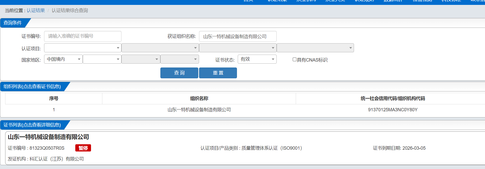Viewport: 485px width, 169px height.
Task: Open the third 认证项目 dropdown
Action: coord(238,48)
